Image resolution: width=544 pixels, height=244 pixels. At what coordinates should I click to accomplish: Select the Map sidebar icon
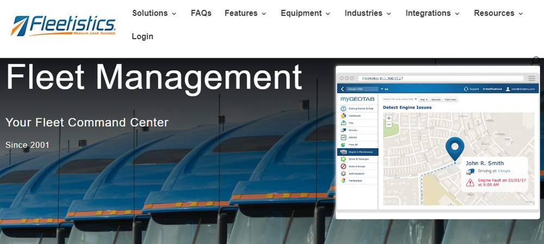click(343, 123)
